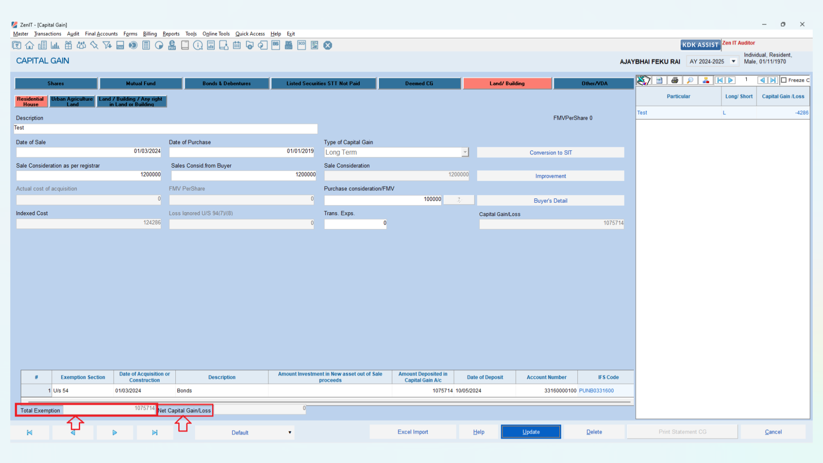Switch to the Deemed CG tab
823x463 pixels.
tap(419, 83)
